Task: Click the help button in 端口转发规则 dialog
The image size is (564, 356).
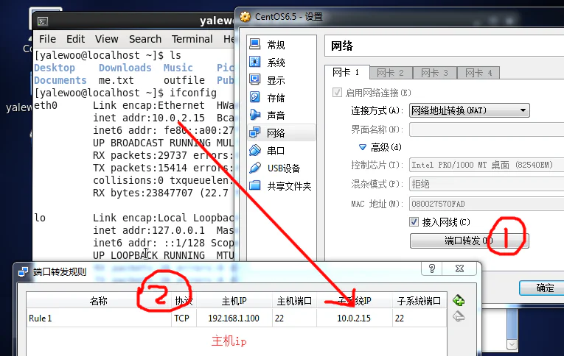Action: pos(431,268)
